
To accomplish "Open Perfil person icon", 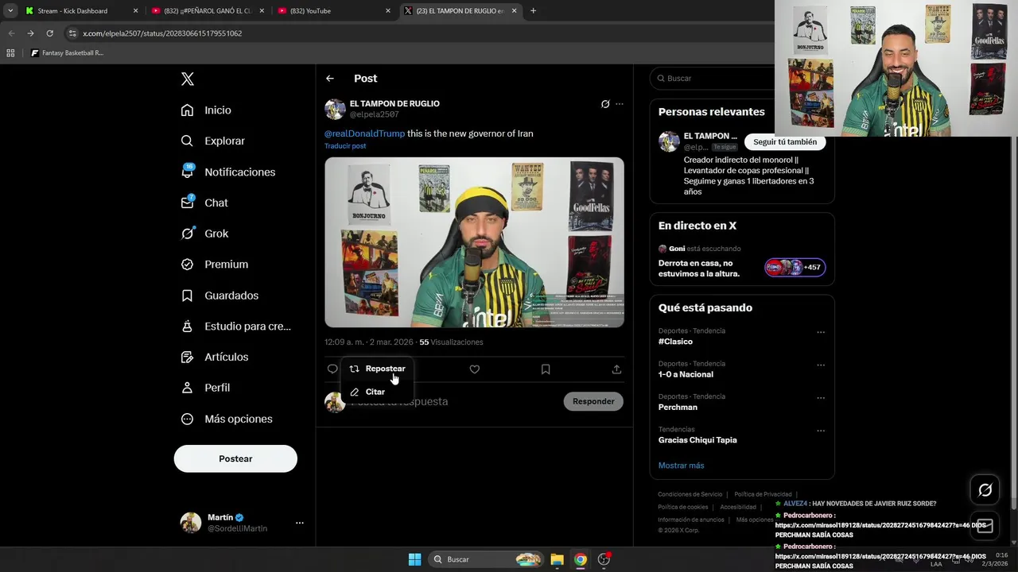I will point(187,388).
